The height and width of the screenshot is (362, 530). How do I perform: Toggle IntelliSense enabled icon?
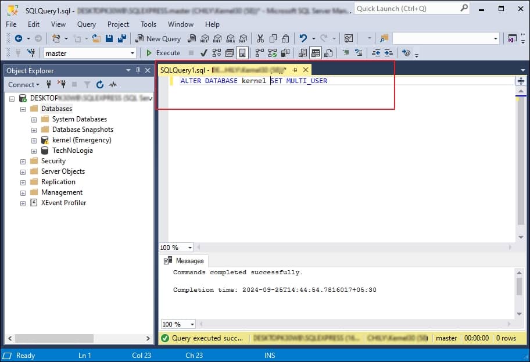[x=242, y=53]
